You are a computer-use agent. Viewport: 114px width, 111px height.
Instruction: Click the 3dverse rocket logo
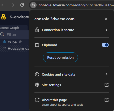pyautogui.click(x=3, y=17)
